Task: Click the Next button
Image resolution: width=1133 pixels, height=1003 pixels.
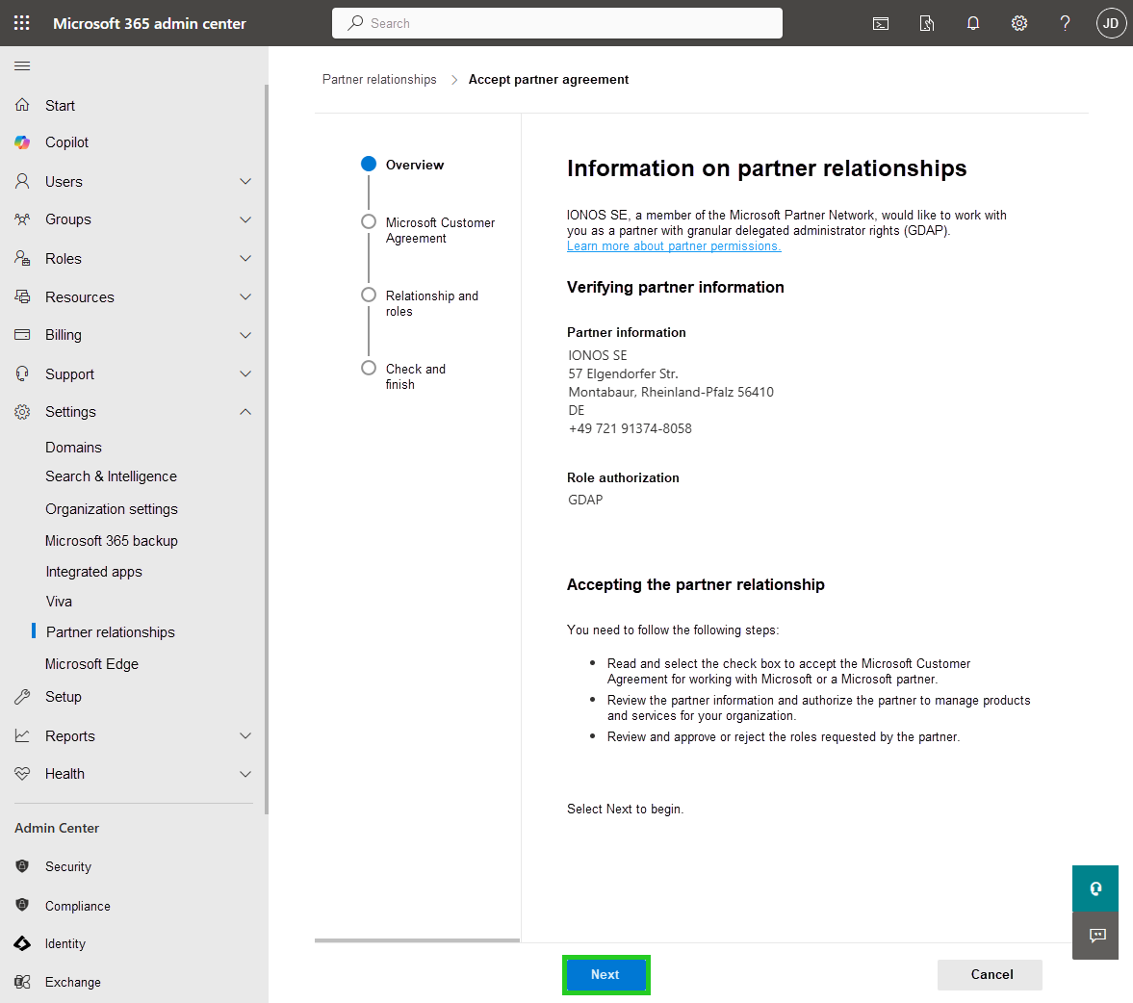Action: 605,974
